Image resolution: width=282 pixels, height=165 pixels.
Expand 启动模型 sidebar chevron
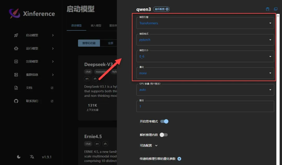pyautogui.click(x=53, y=35)
